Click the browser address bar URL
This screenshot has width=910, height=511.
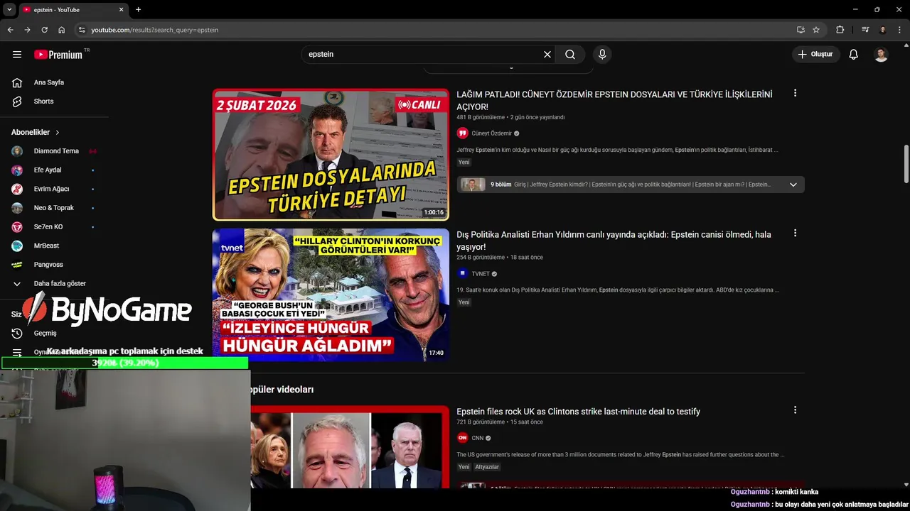point(154,30)
